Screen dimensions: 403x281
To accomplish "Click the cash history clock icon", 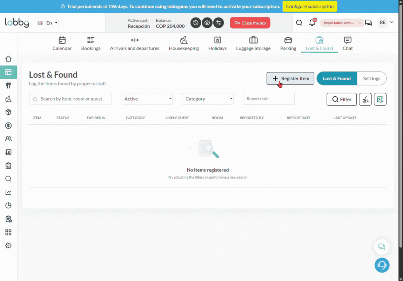I will pyautogui.click(x=196, y=23).
